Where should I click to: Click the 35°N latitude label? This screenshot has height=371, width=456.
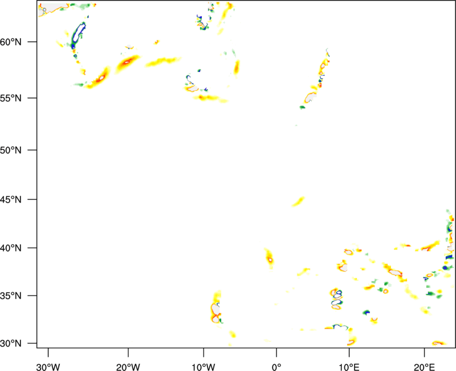pyautogui.click(x=11, y=296)
